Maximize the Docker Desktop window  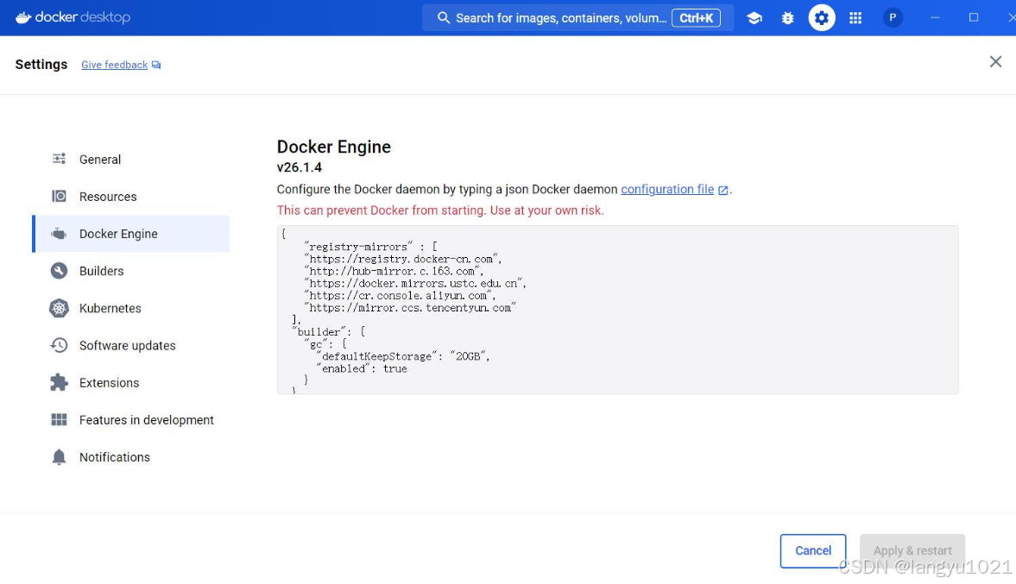973,17
